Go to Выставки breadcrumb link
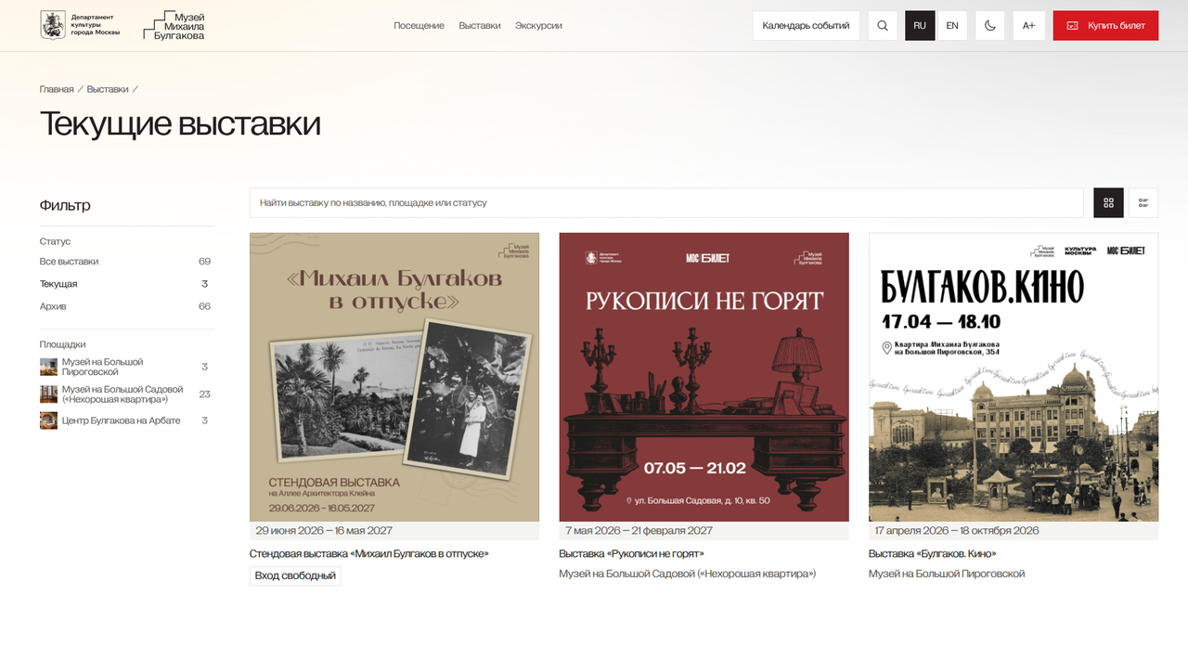 click(x=108, y=89)
